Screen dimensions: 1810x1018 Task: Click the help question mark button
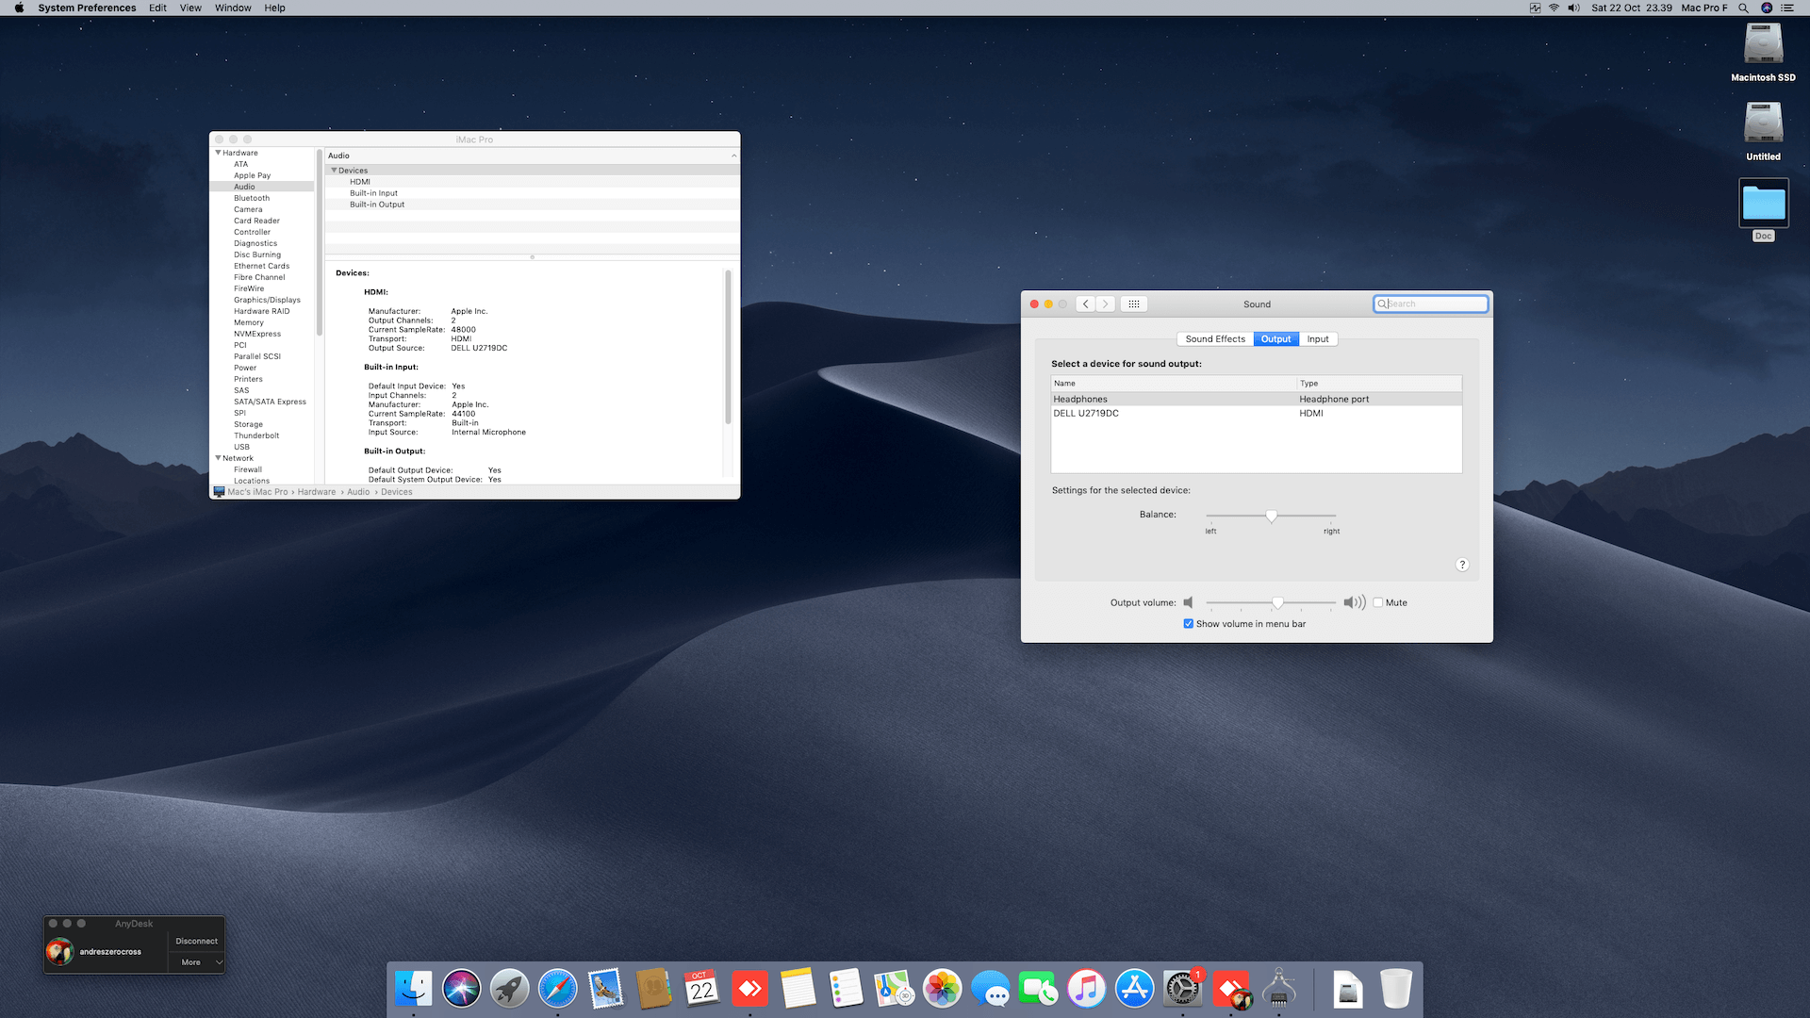1462,565
